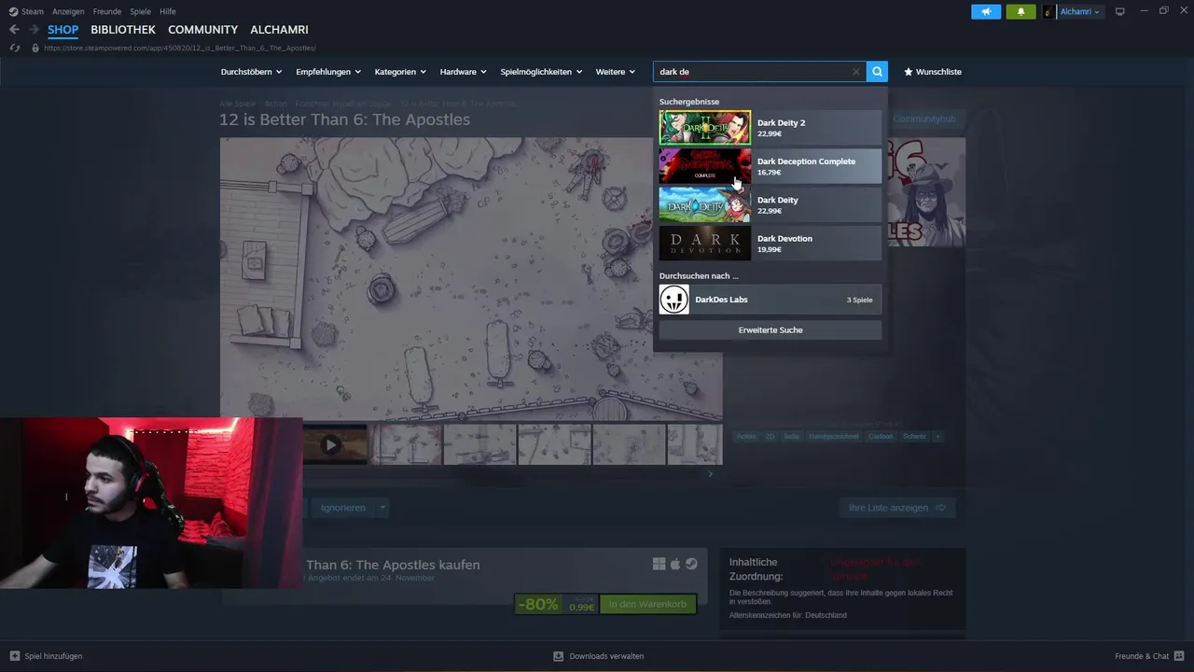1194x672 pixels.
Task: Click Downloads verwalten text
Action: coord(606,656)
